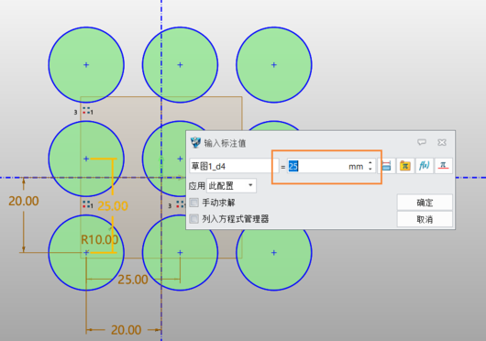Click the 应用 label in the dialog
The height and width of the screenshot is (341, 486).
pyautogui.click(x=197, y=186)
